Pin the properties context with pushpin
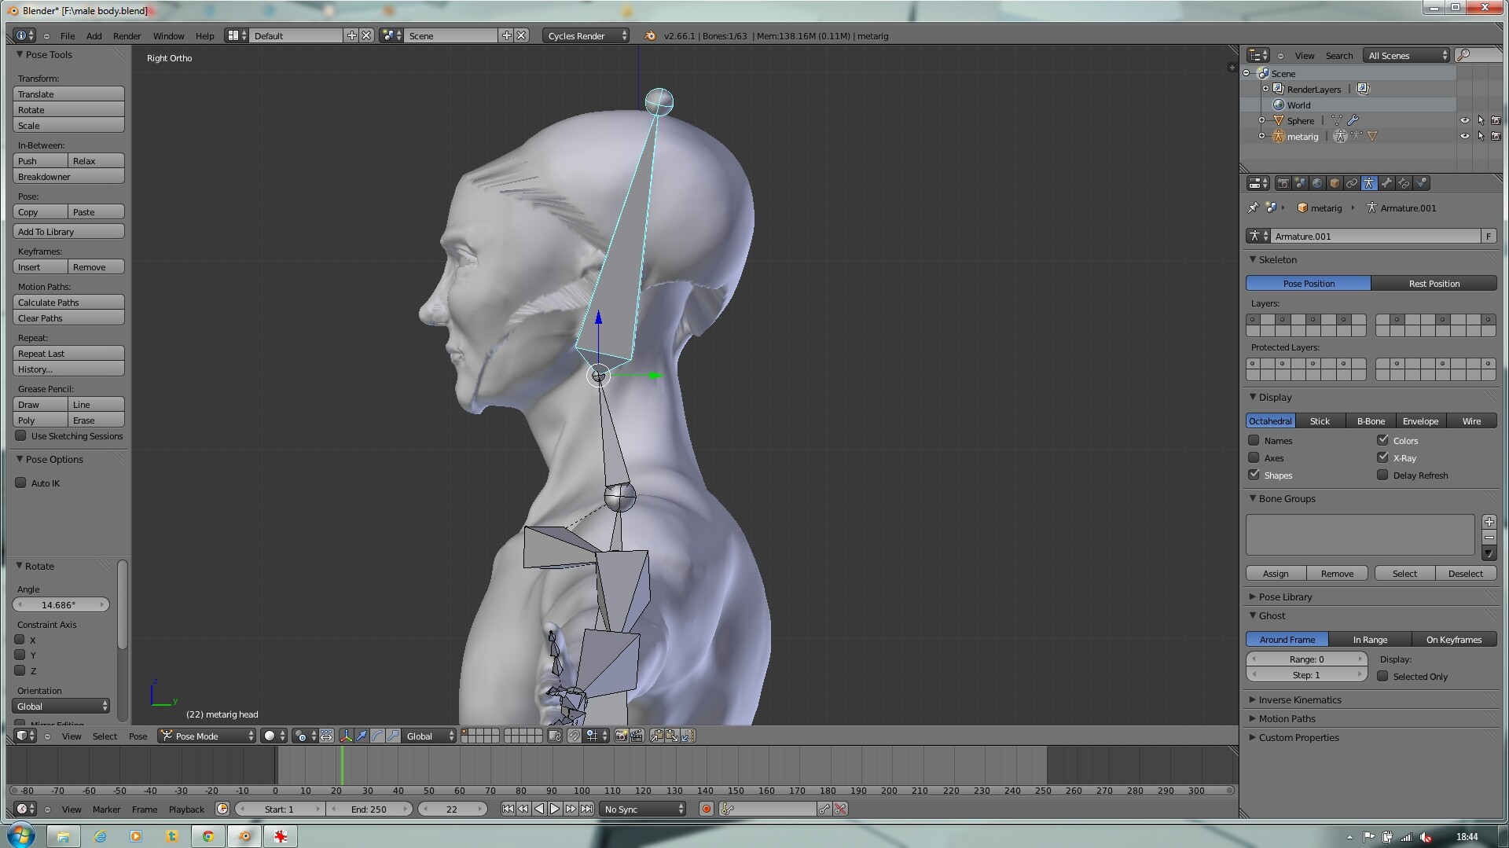Image resolution: width=1509 pixels, height=848 pixels. [x=1253, y=208]
